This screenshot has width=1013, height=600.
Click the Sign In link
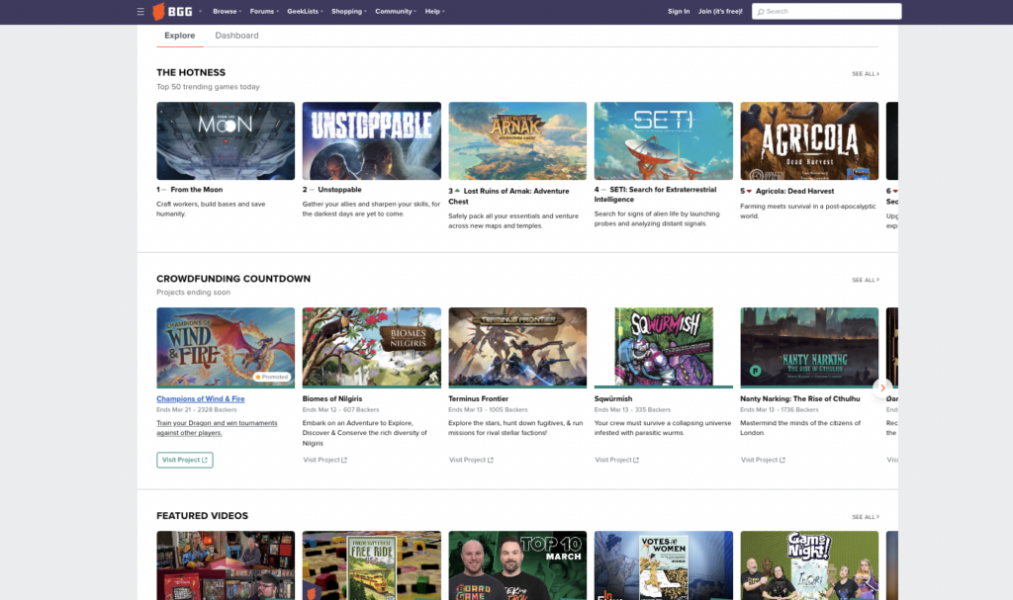679,11
